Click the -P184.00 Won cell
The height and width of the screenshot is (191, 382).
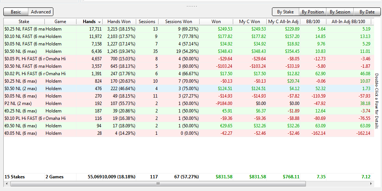coord(224,103)
